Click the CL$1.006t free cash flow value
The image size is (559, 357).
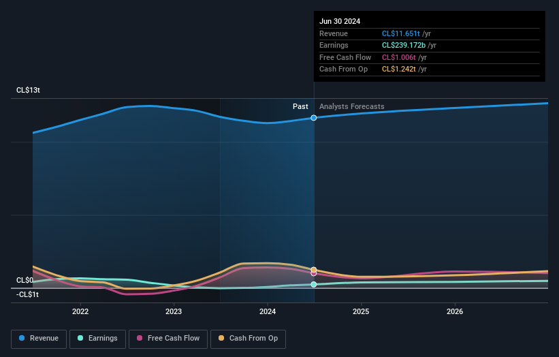398,57
